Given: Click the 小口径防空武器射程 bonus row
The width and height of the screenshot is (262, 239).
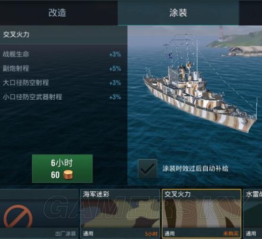Looking at the screenshot, I should (x=62, y=97).
